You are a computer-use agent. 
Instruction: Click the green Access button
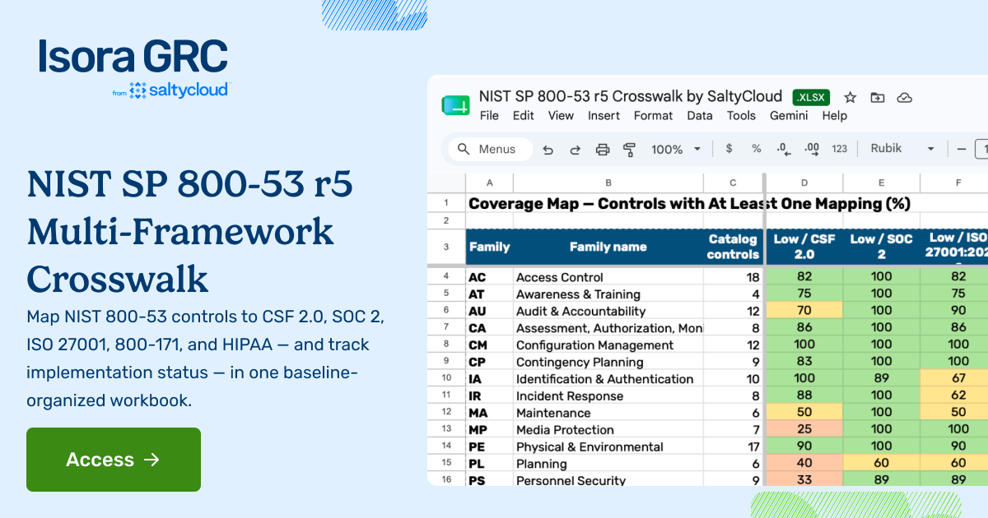pyautogui.click(x=114, y=460)
